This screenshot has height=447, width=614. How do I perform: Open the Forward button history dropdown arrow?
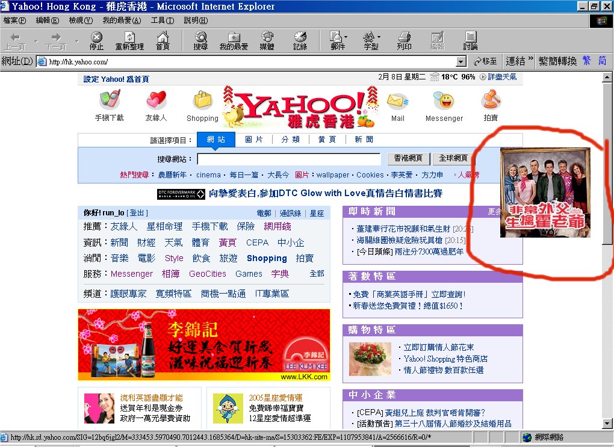(x=77, y=41)
